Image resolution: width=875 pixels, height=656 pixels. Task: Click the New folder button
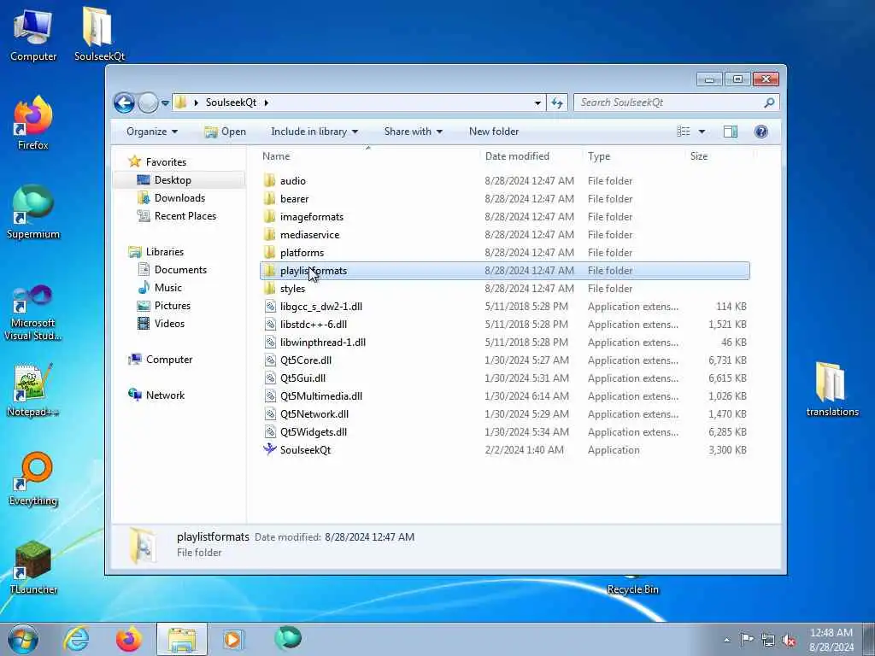(494, 132)
